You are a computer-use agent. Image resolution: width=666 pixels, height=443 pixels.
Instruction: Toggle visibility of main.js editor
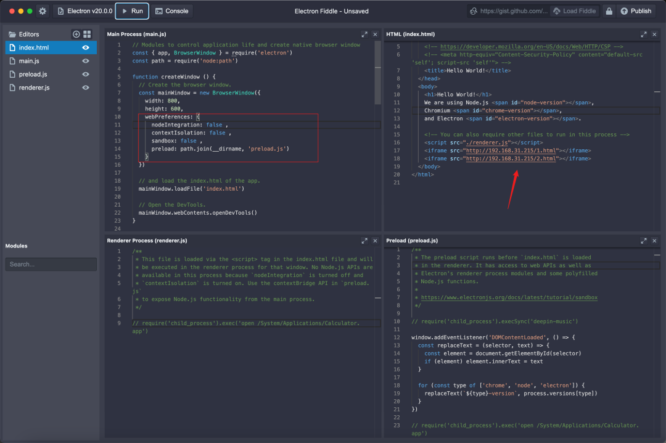pyautogui.click(x=85, y=61)
